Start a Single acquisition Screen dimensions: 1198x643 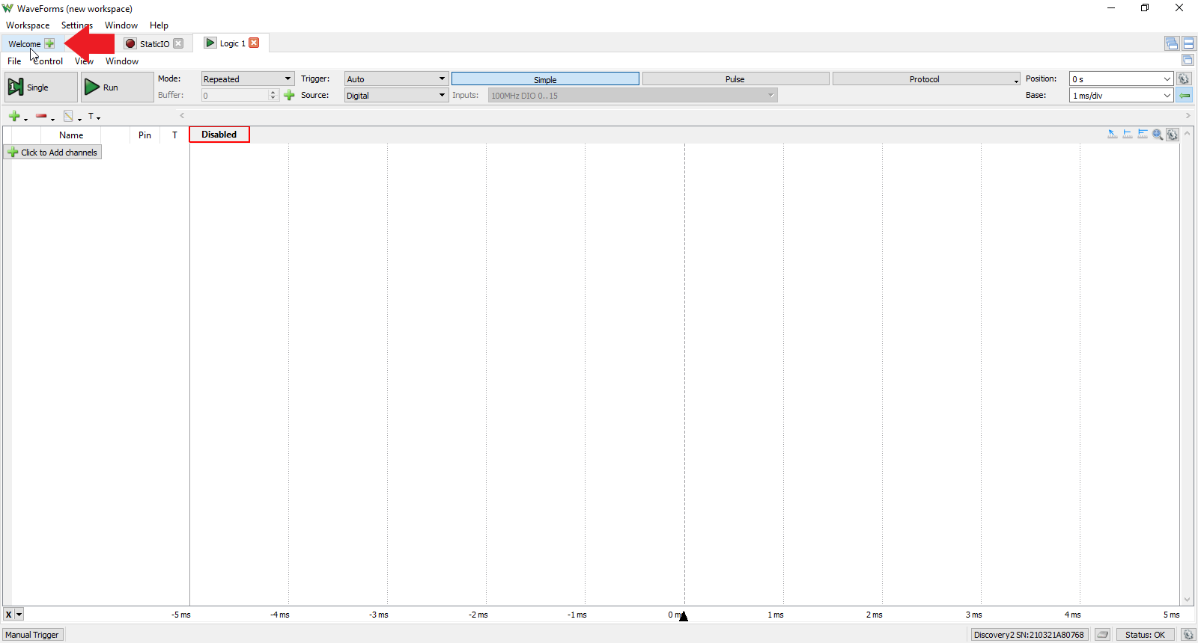click(41, 87)
